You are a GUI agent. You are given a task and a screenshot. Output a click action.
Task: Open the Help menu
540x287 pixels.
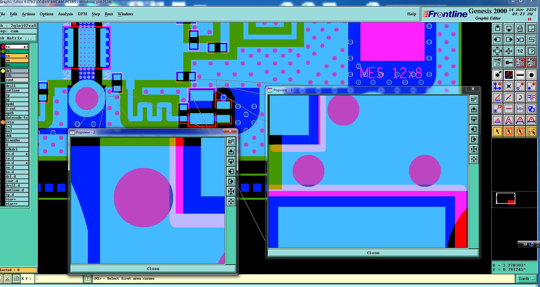[412, 14]
